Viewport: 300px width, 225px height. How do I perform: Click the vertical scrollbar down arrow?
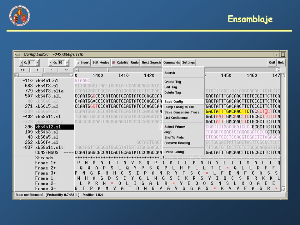coord(283,189)
